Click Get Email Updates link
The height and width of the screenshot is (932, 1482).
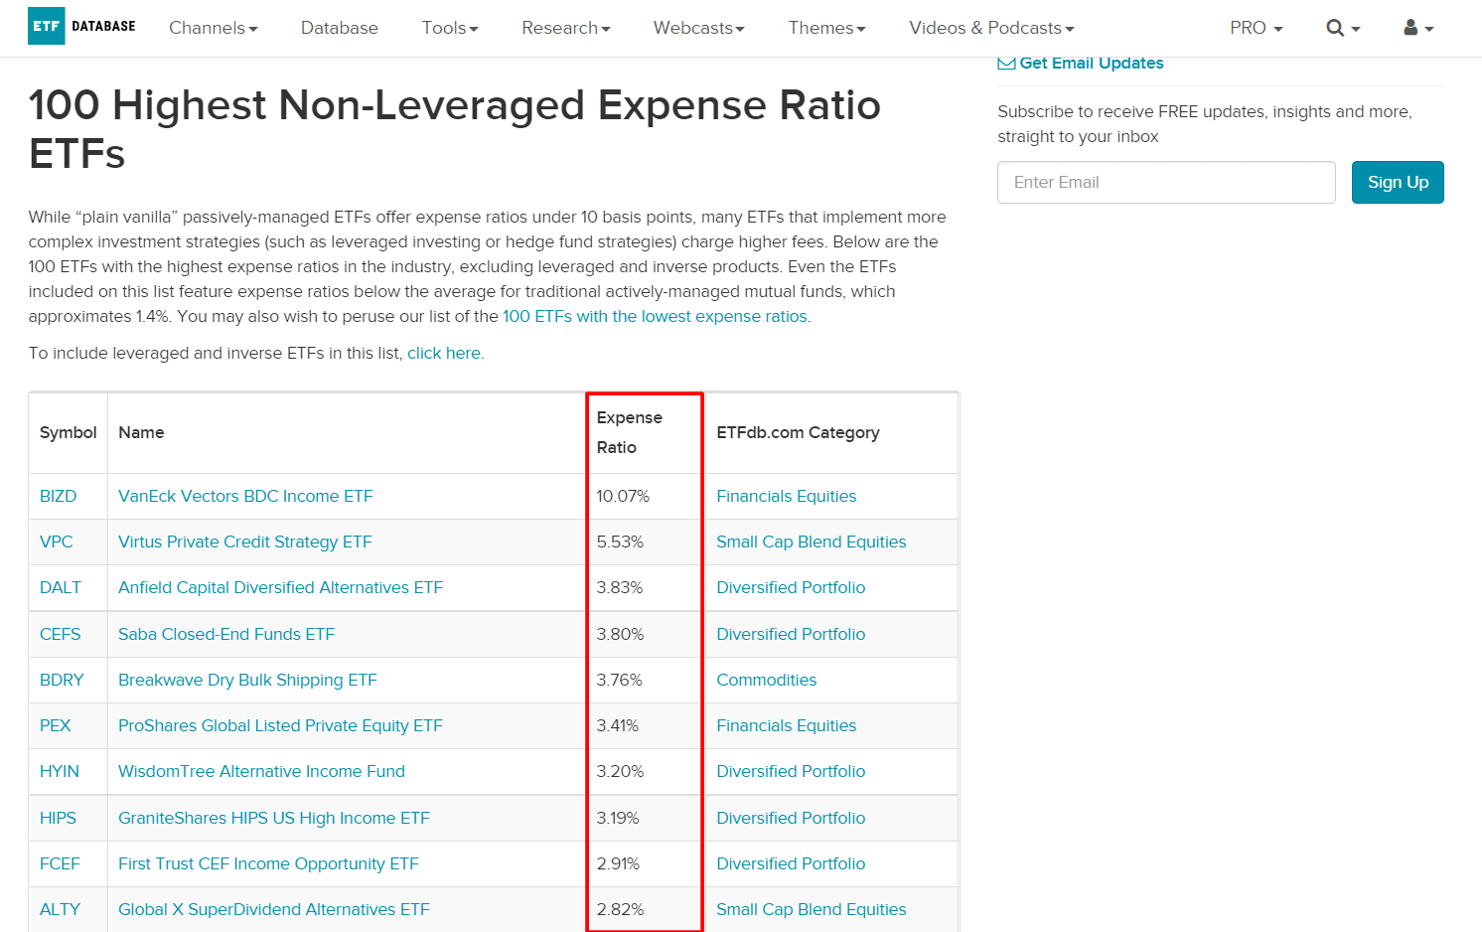point(1081,63)
